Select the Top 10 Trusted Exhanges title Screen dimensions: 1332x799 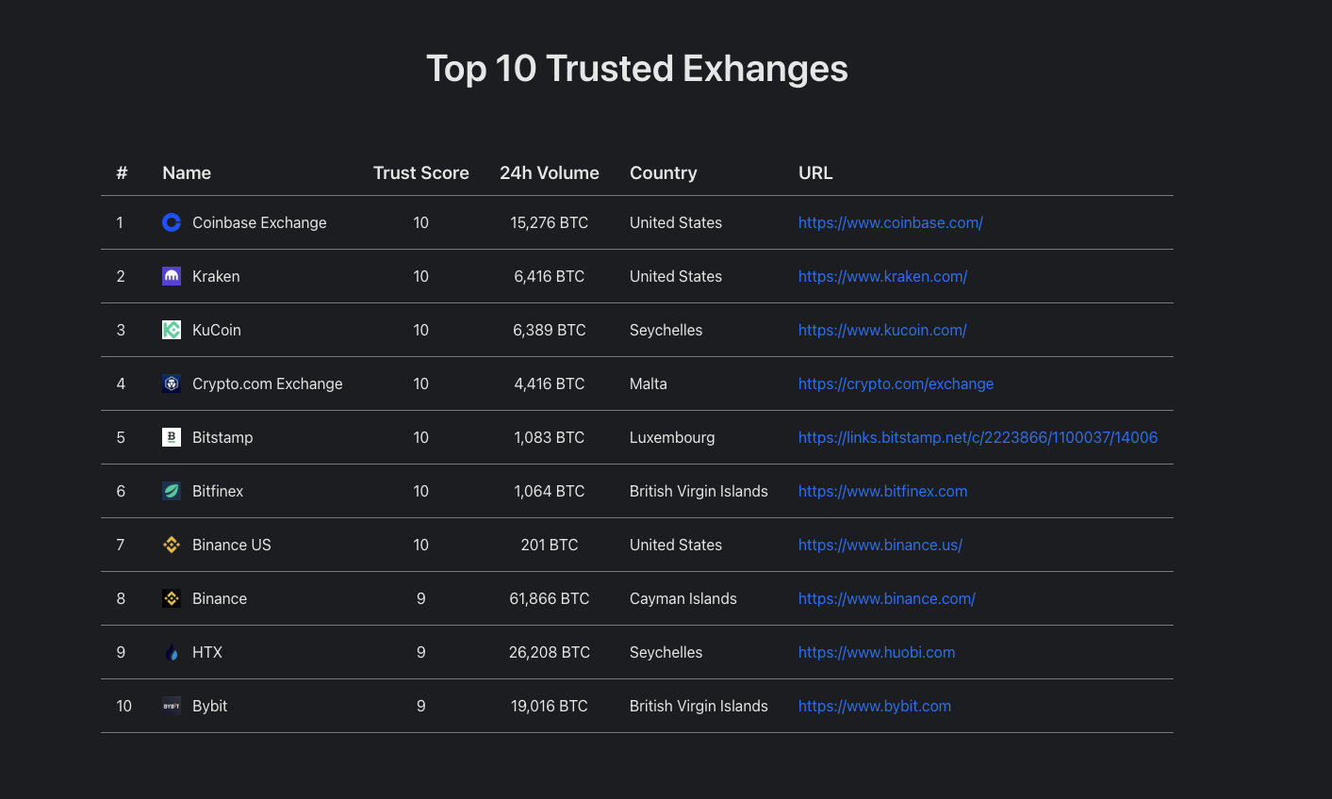637,68
